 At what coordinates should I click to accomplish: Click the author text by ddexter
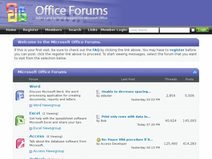click(104, 96)
